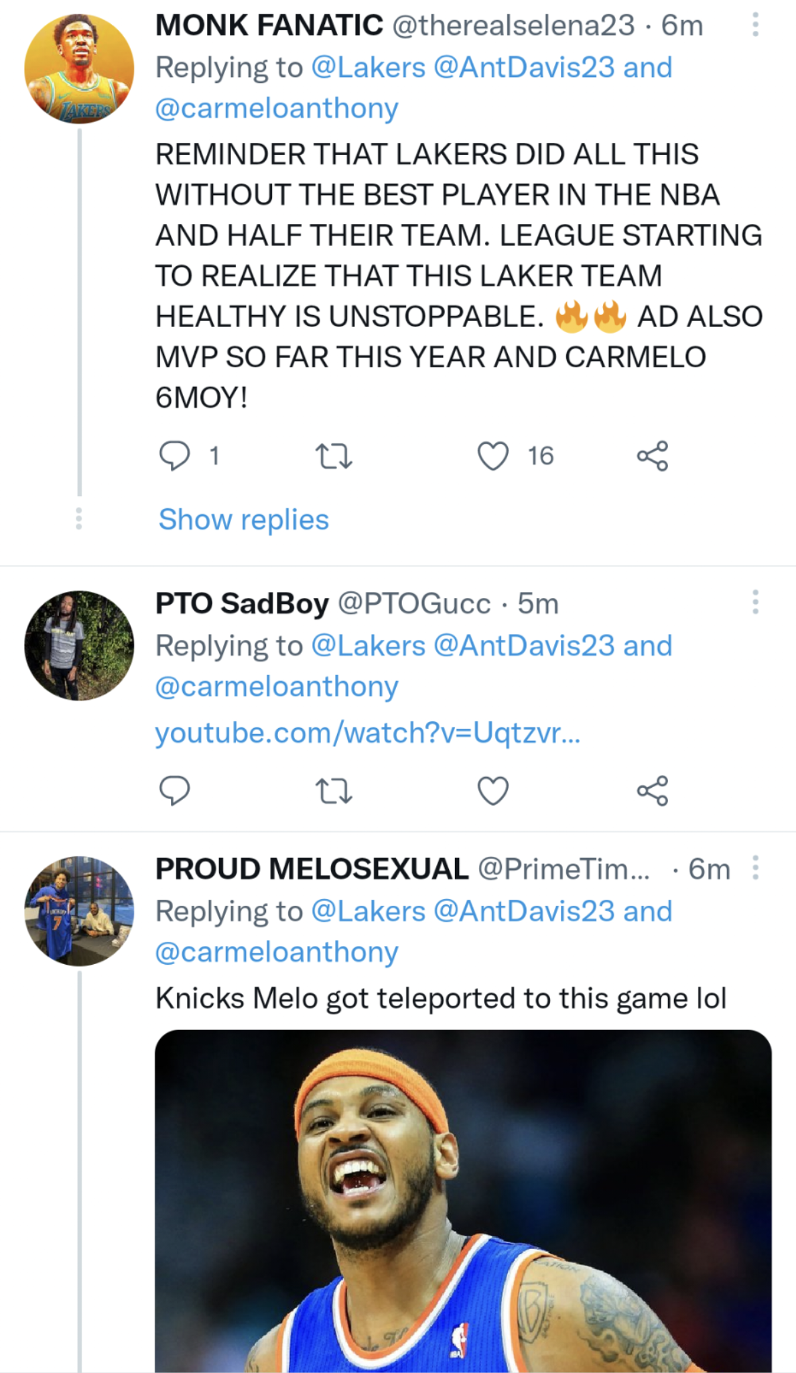Reply to MONK FANATIC's tweet
Image resolution: width=796 pixels, height=1373 pixels.
coord(174,456)
